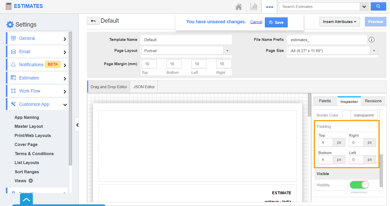390x206 pixels.
Task: Click inside the Template Name field
Action: [186, 40]
